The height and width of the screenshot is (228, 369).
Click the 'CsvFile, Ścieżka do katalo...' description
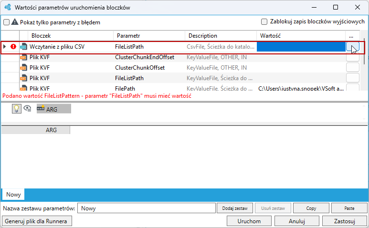[221, 47]
